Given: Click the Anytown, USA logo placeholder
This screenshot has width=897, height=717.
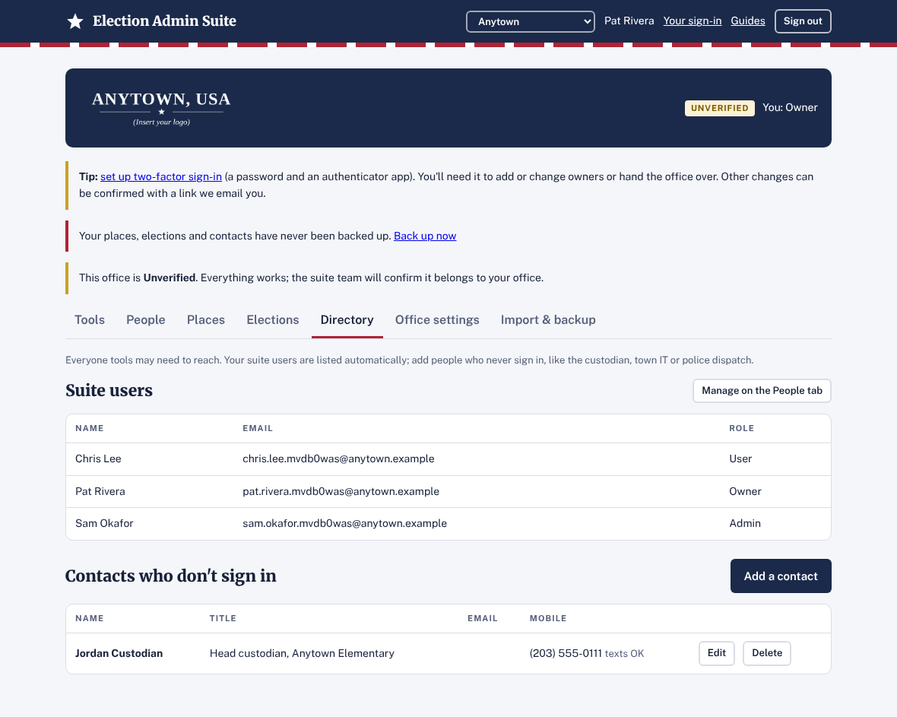Looking at the screenshot, I should 161,108.
